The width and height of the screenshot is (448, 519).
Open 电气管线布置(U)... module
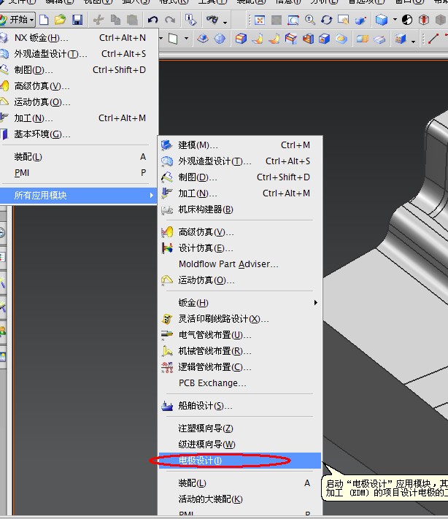[240, 335]
